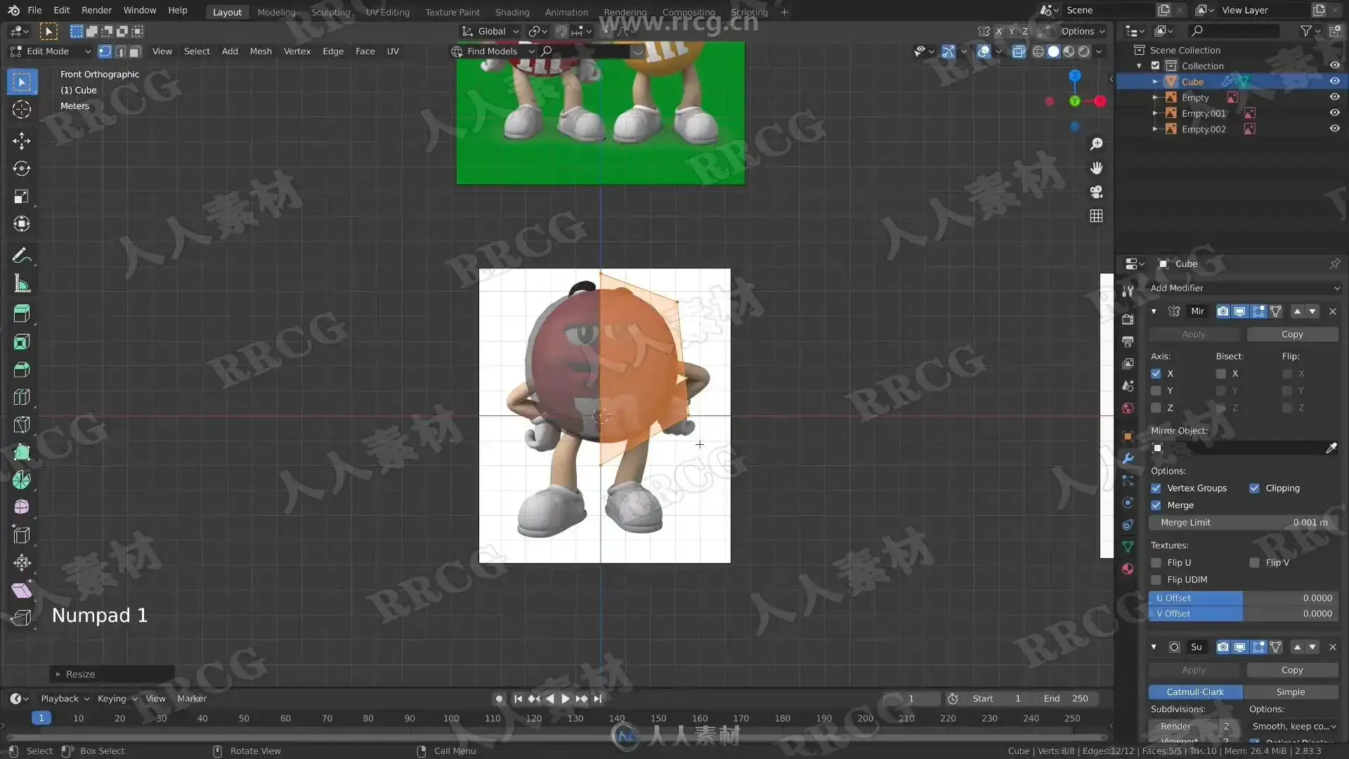Toggle perspective/orthographic grid icon
This screenshot has width=1349, height=759.
1096,216
